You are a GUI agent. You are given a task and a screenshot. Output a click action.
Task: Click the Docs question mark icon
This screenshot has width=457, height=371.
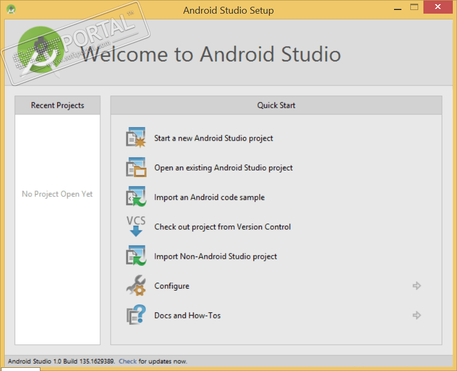pyautogui.click(x=136, y=315)
